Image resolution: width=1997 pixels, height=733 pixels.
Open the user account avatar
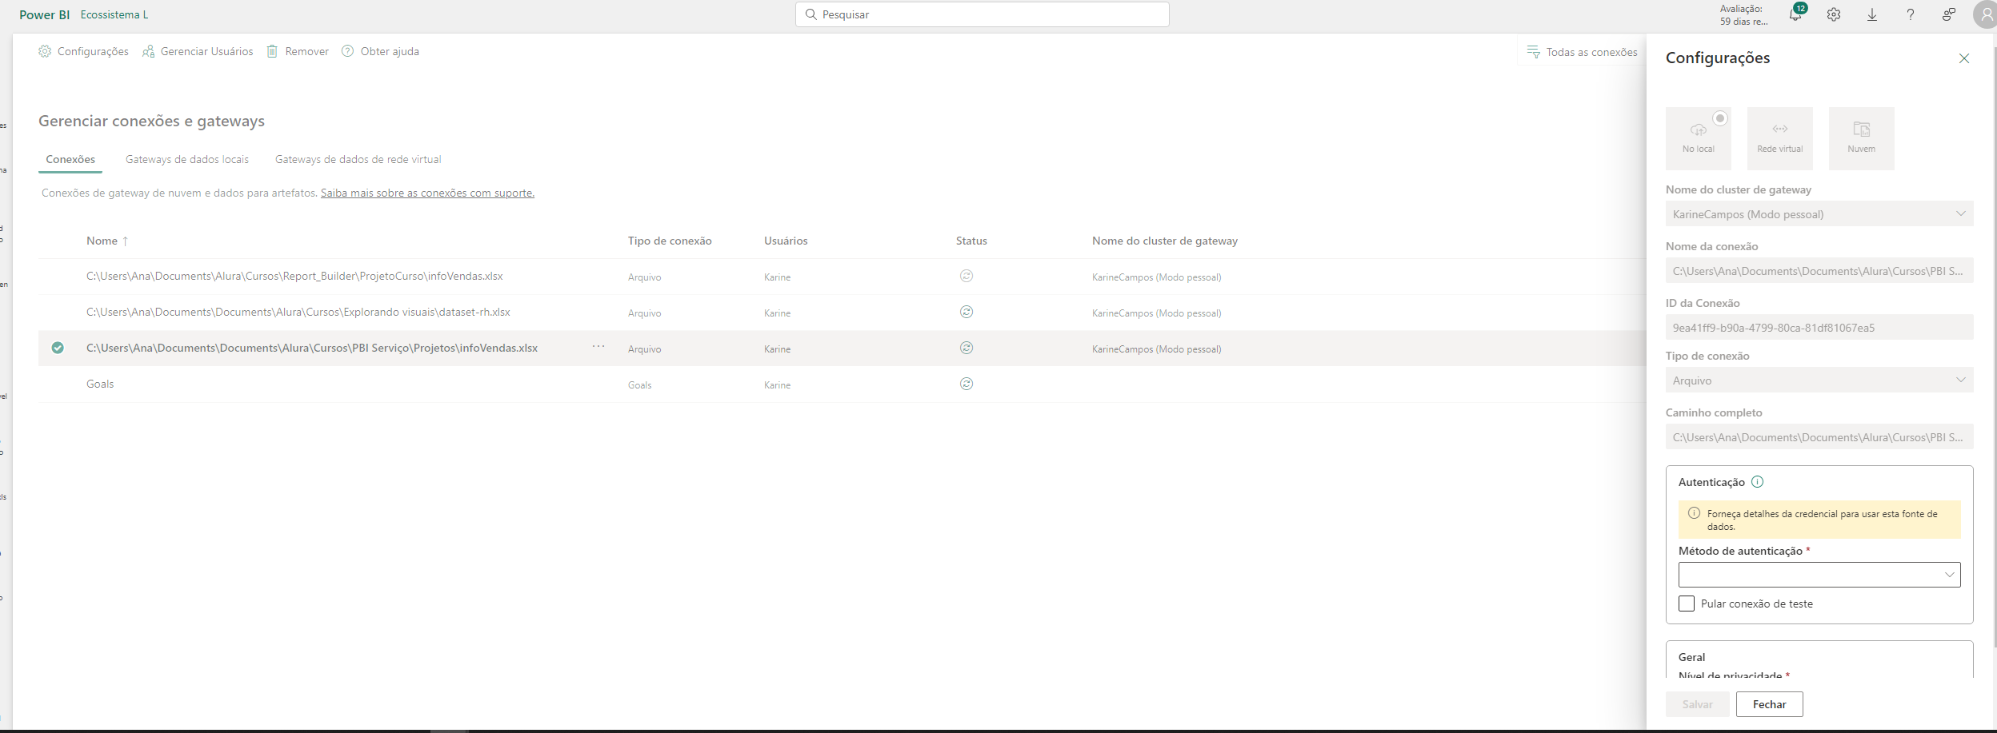pos(1986,14)
